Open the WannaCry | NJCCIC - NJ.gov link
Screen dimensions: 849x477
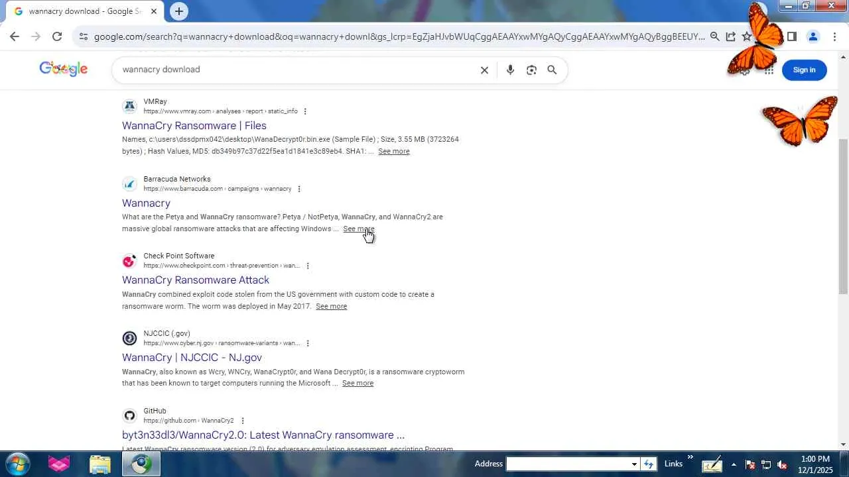click(192, 358)
